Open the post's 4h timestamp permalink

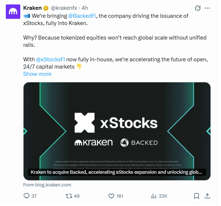[86, 8]
